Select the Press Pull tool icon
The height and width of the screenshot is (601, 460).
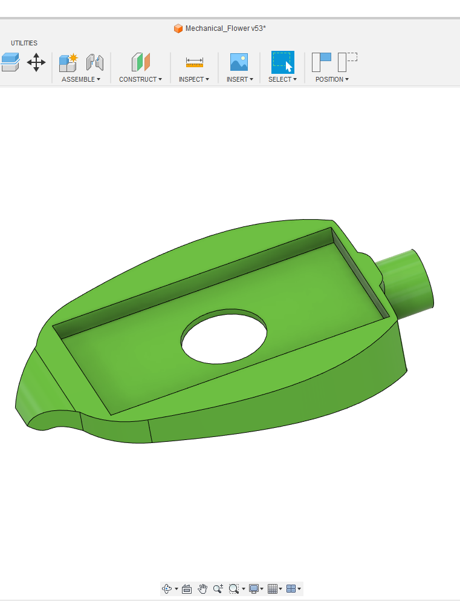coord(10,62)
